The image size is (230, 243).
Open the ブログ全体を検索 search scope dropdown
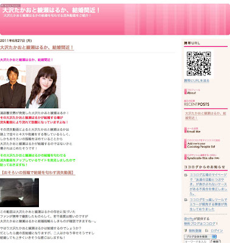pos(200,236)
